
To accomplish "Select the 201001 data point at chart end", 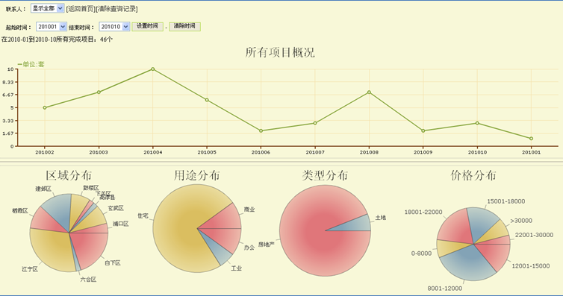I will (x=531, y=139).
